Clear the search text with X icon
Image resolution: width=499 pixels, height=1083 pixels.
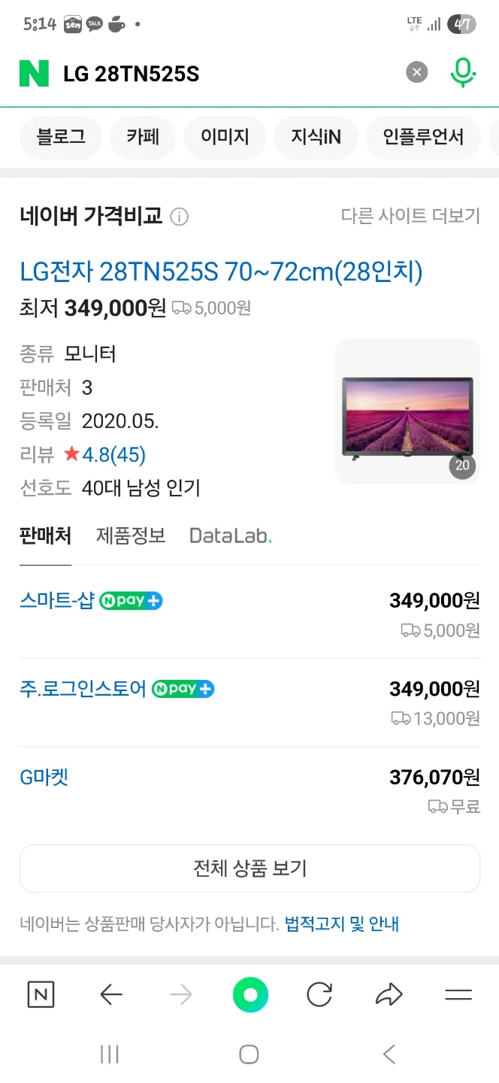417,72
